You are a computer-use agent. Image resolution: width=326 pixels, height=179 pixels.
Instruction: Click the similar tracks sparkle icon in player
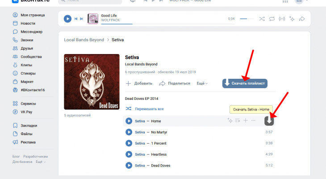(292, 19)
